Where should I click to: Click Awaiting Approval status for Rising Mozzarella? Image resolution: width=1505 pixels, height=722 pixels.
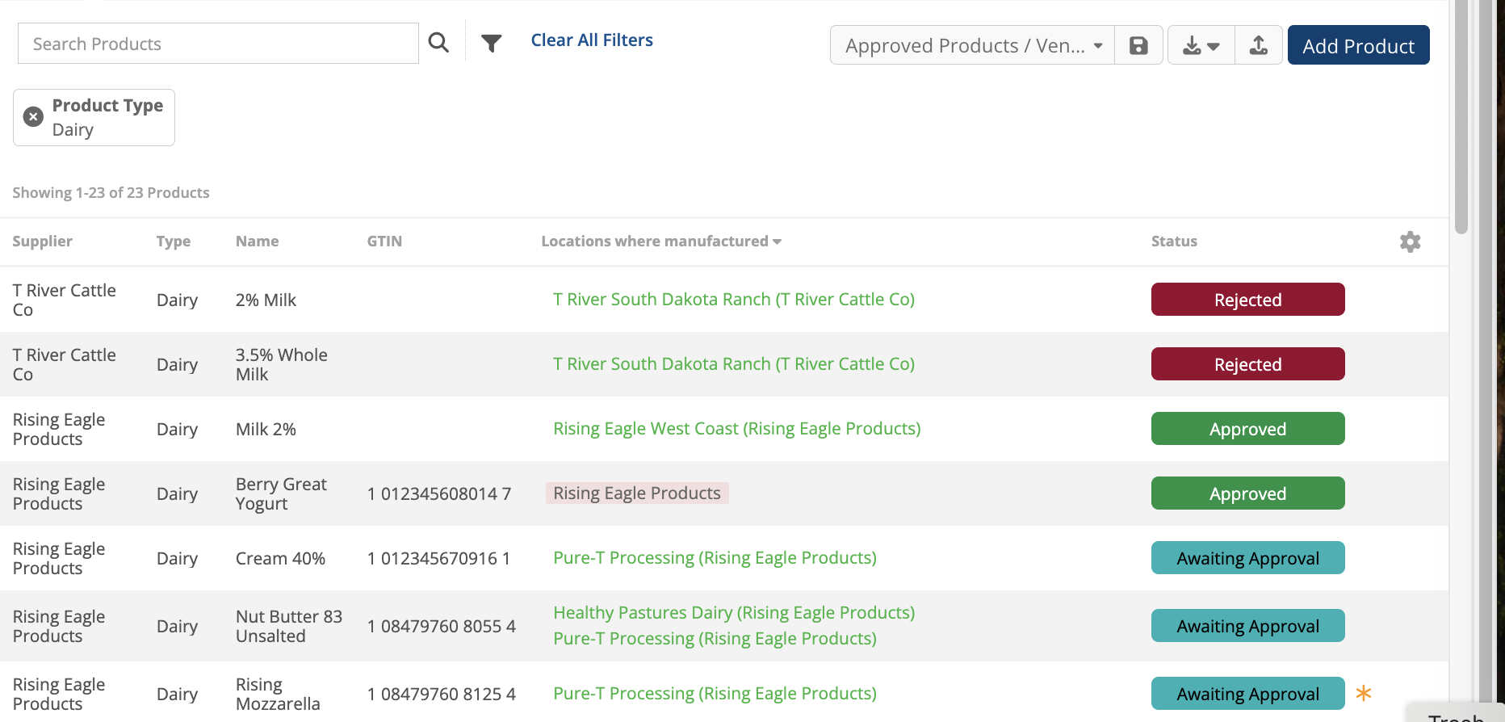pos(1247,694)
